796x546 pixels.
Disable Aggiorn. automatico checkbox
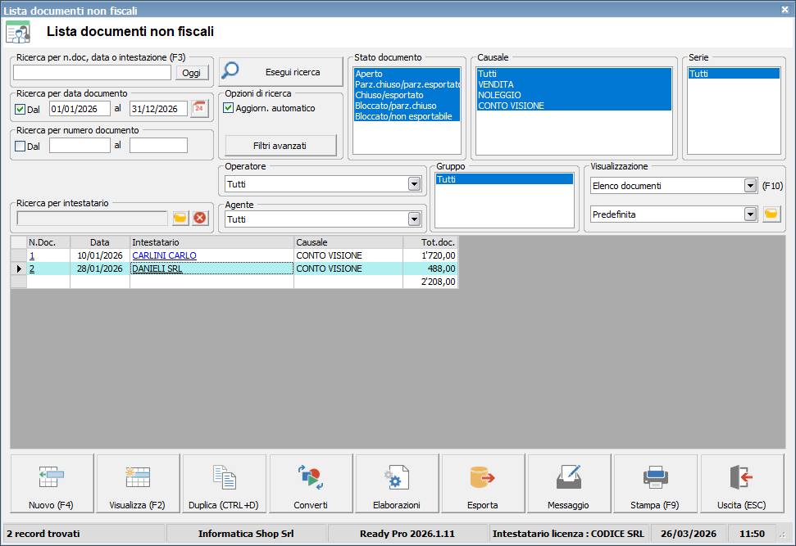(x=230, y=108)
